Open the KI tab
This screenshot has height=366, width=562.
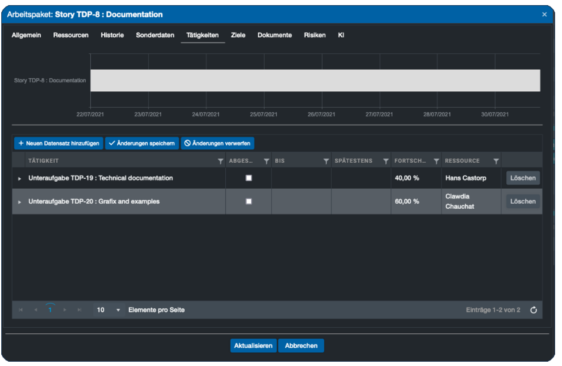pyautogui.click(x=341, y=35)
